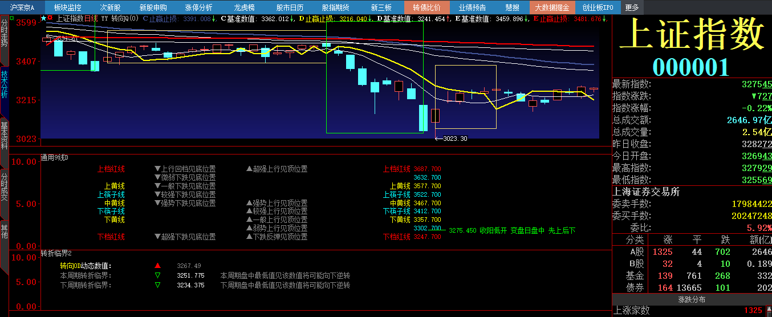Open the 日线 period selector in chart header
This screenshot has height=317, width=772.
[x=91, y=18]
